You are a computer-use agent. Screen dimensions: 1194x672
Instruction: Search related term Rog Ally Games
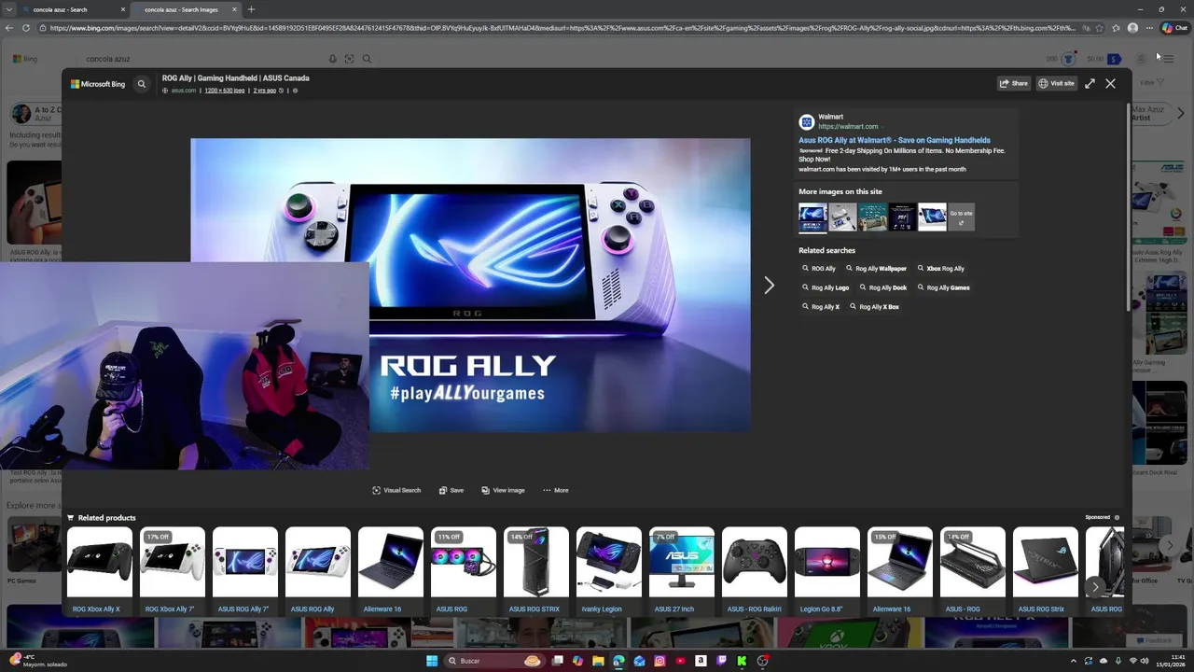pos(943,287)
